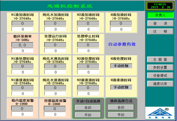177x121 pixels.
Task: Open the 参数设置 page
Action: pos(160,68)
